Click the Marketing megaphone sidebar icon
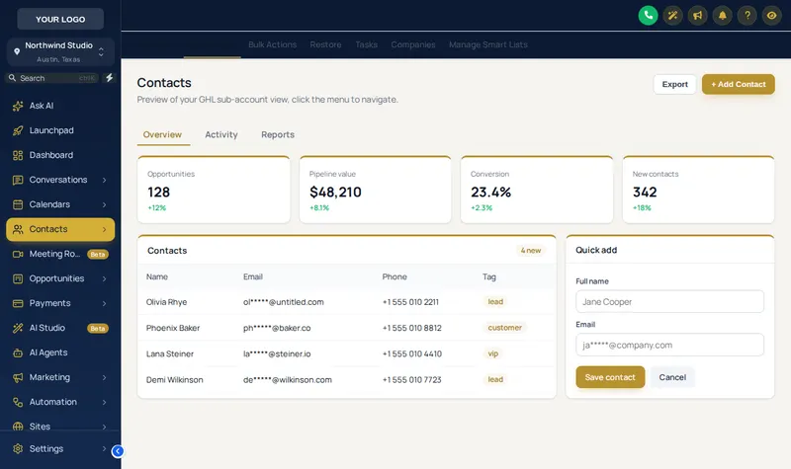Screen dimensions: 791x469 [18, 377]
